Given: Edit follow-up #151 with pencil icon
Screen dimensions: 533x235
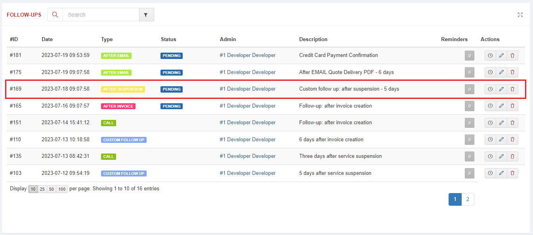Looking at the screenshot, I should coord(501,123).
